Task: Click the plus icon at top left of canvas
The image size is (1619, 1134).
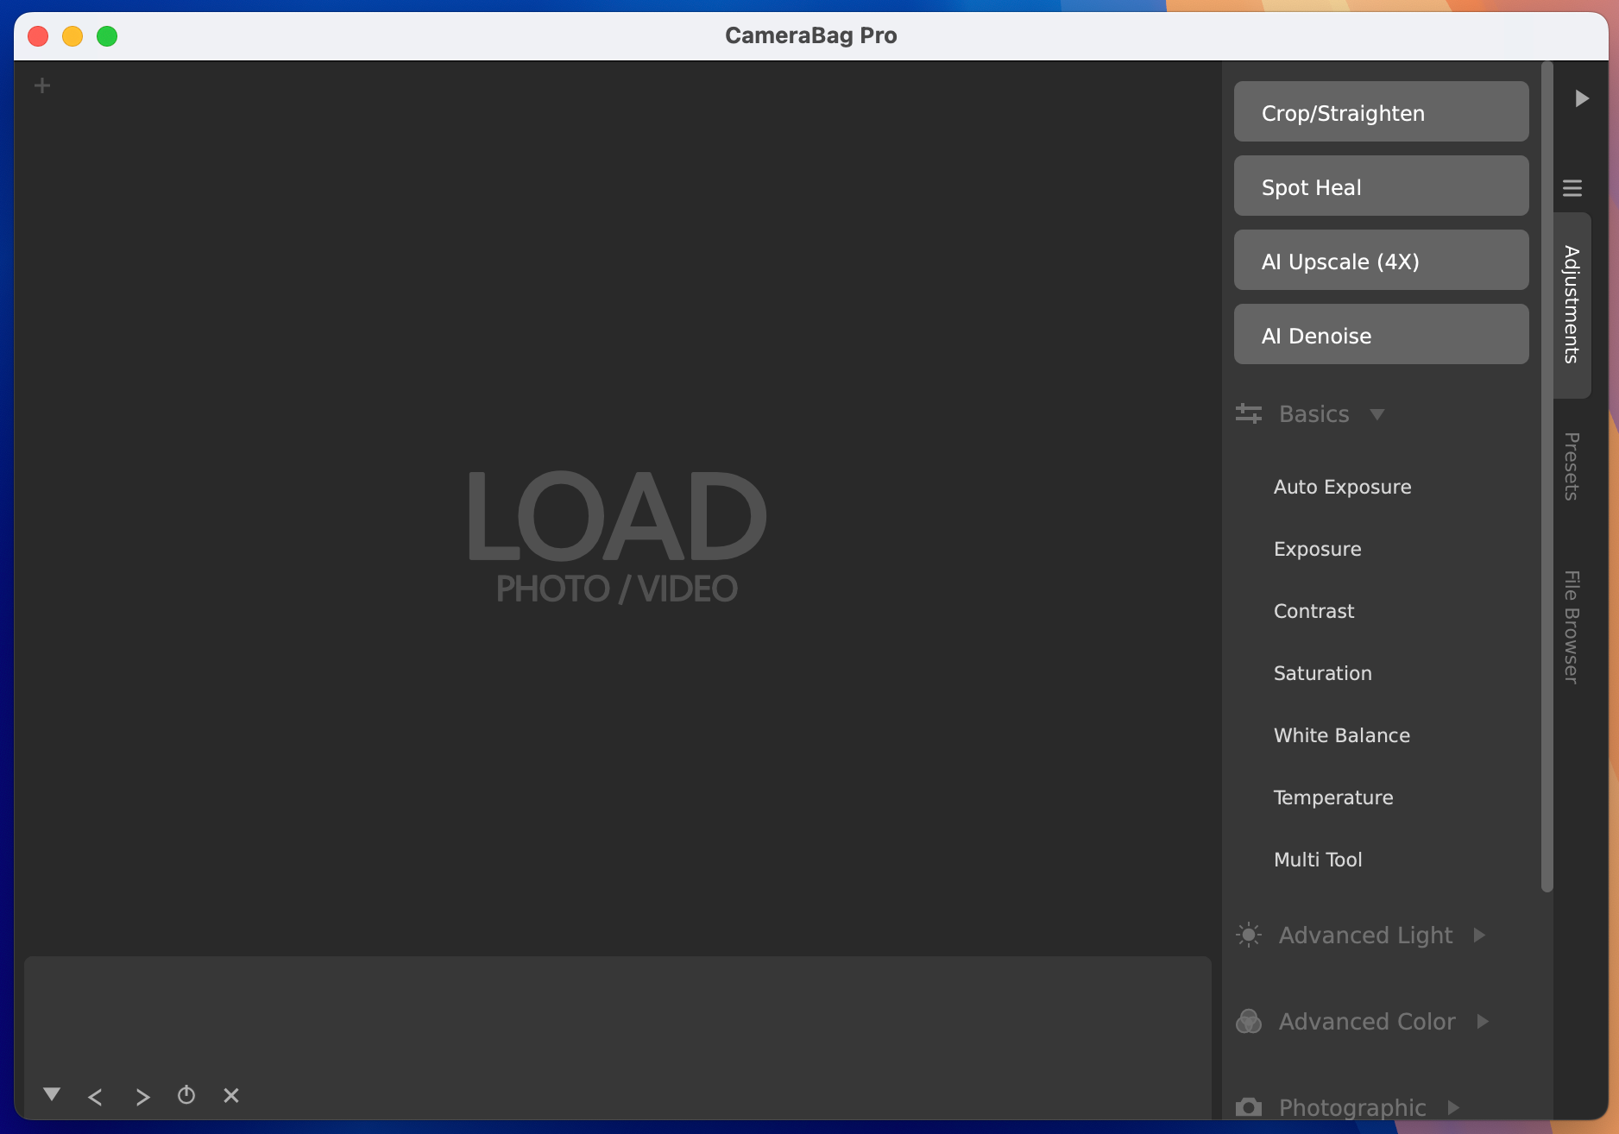Action: 42,85
